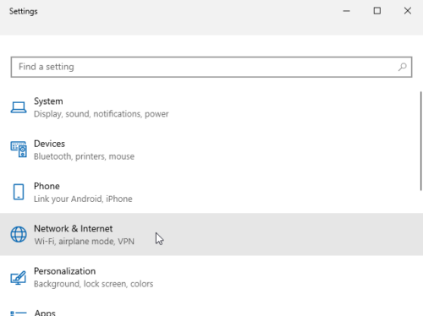This screenshot has width=423, height=316.
Task: Select the Network & Internet globe icon
Action: click(19, 234)
